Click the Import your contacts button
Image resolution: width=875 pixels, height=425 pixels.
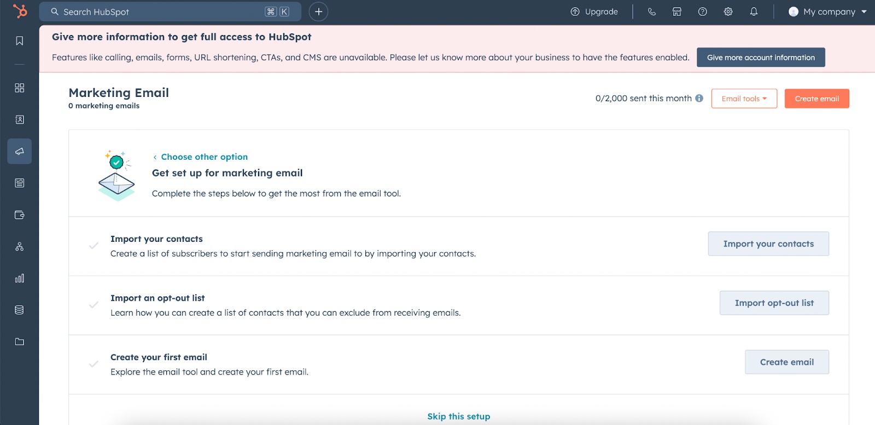click(x=768, y=244)
